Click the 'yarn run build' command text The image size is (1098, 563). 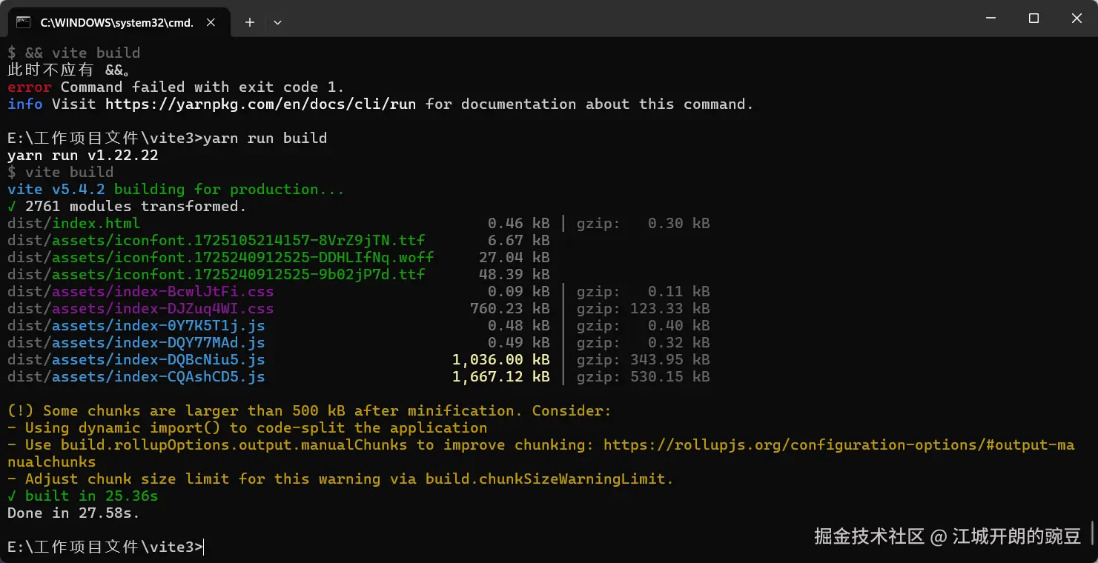(265, 138)
